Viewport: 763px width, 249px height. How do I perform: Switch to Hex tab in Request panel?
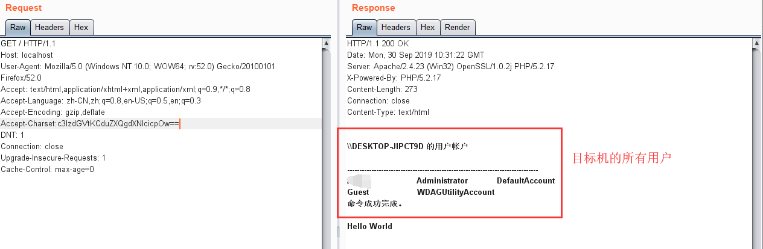click(81, 28)
